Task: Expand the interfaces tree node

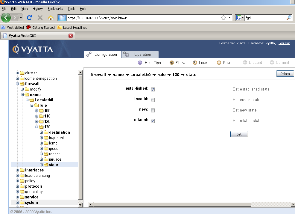Action: pos(18,170)
